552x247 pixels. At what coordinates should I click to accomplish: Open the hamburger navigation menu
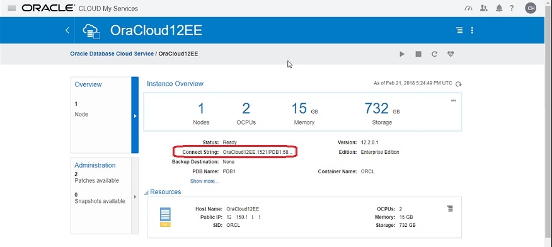tap(11, 8)
